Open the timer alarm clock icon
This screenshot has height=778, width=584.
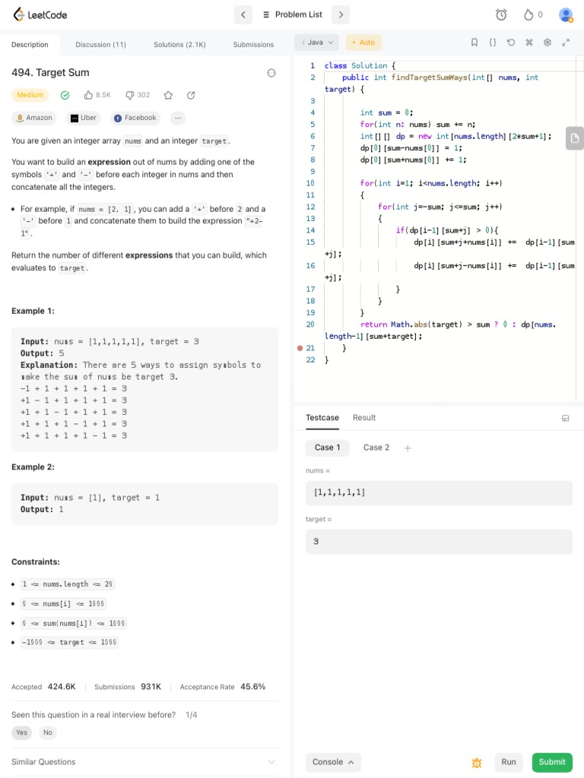(x=501, y=15)
